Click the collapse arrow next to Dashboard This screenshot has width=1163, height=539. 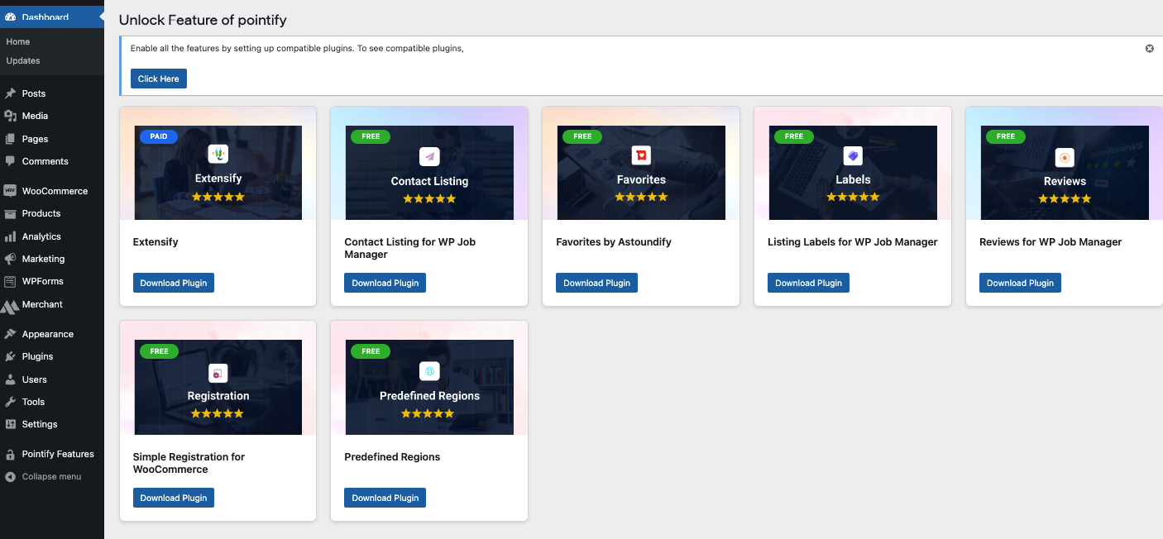pyautogui.click(x=98, y=16)
